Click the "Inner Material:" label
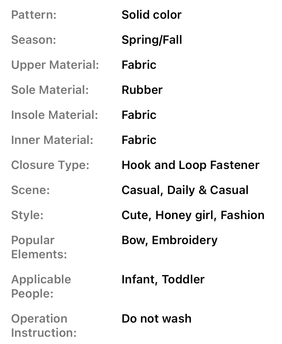 (52, 140)
